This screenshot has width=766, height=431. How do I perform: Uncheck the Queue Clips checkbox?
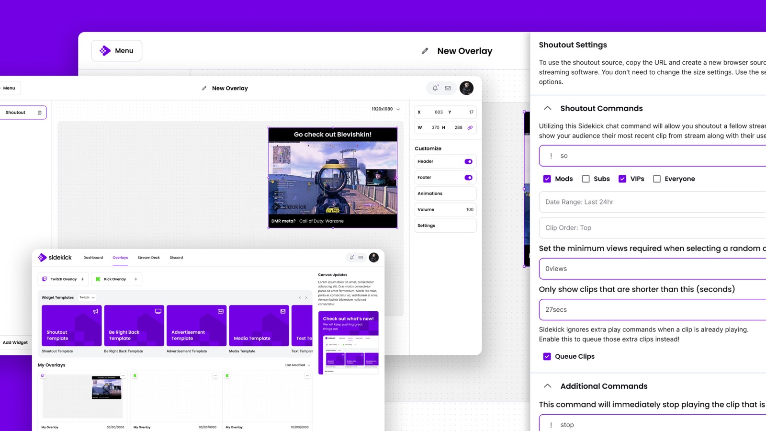pyautogui.click(x=547, y=356)
